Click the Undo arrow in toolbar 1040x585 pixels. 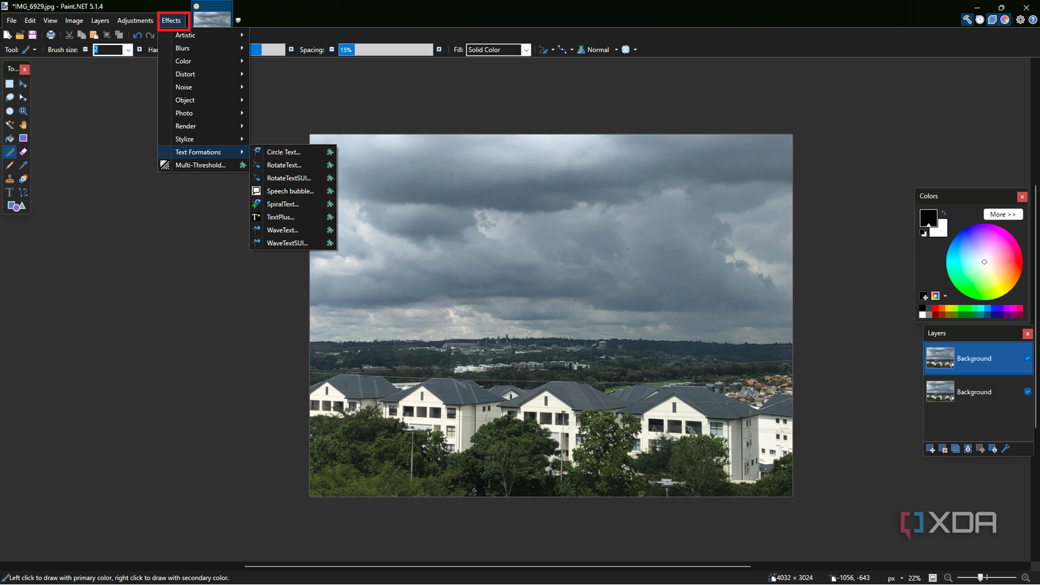[x=137, y=35]
